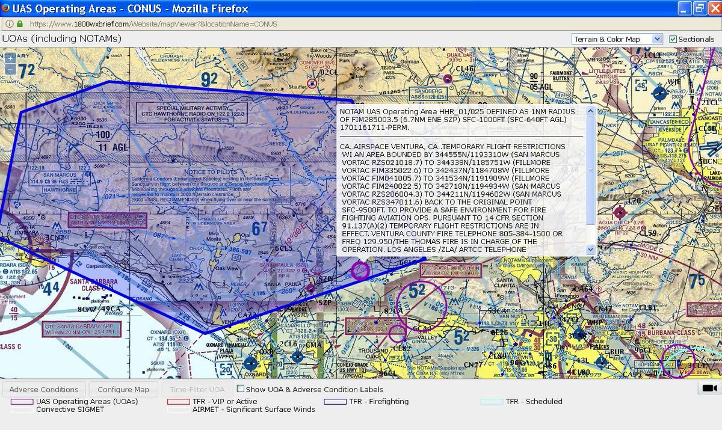Click the NOTAM popup scroll-up arrow

(x=590, y=112)
